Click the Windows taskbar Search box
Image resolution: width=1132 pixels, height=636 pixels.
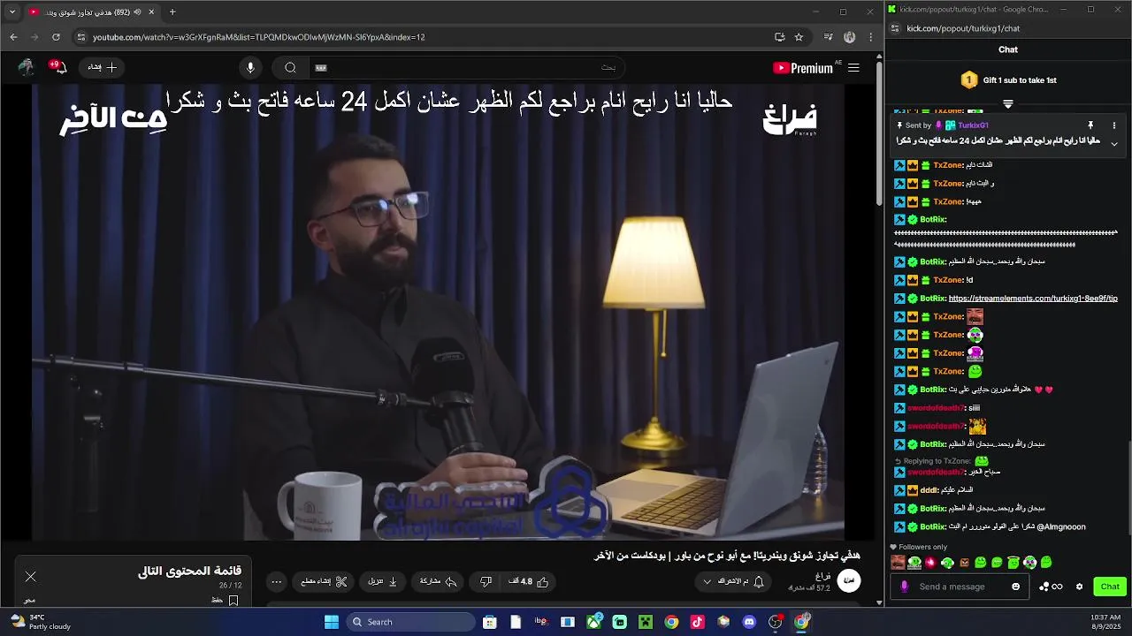(411, 622)
